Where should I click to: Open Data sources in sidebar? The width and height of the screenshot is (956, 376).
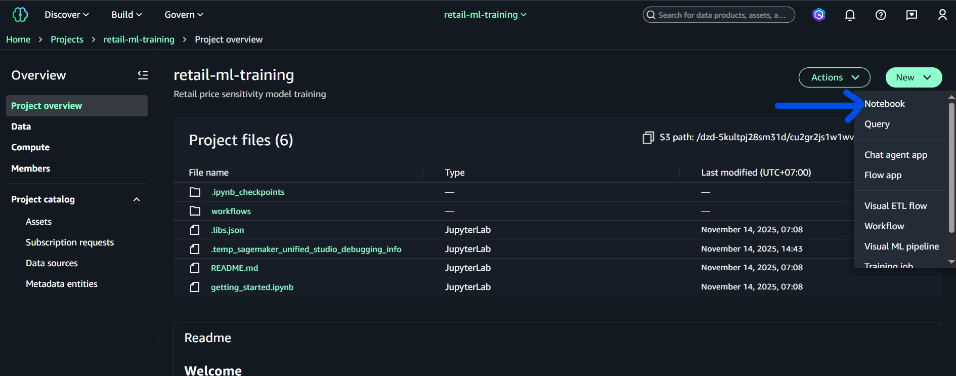click(52, 263)
